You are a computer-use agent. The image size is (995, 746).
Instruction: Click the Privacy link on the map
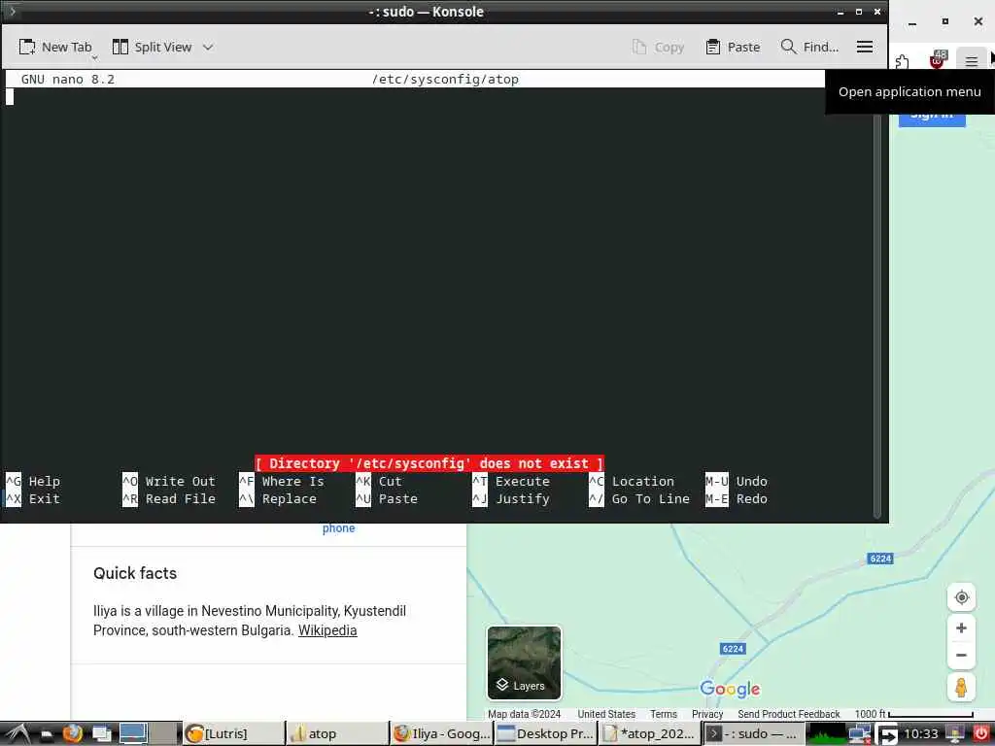pos(707,714)
